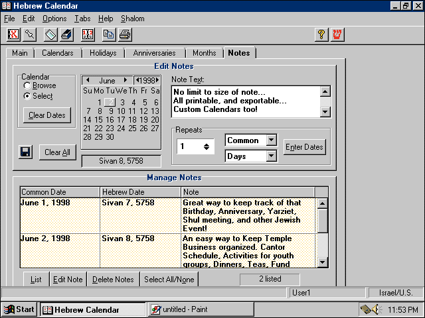Open the Common calendar type dropdown
This screenshot has height=318, width=425.
(271, 140)
